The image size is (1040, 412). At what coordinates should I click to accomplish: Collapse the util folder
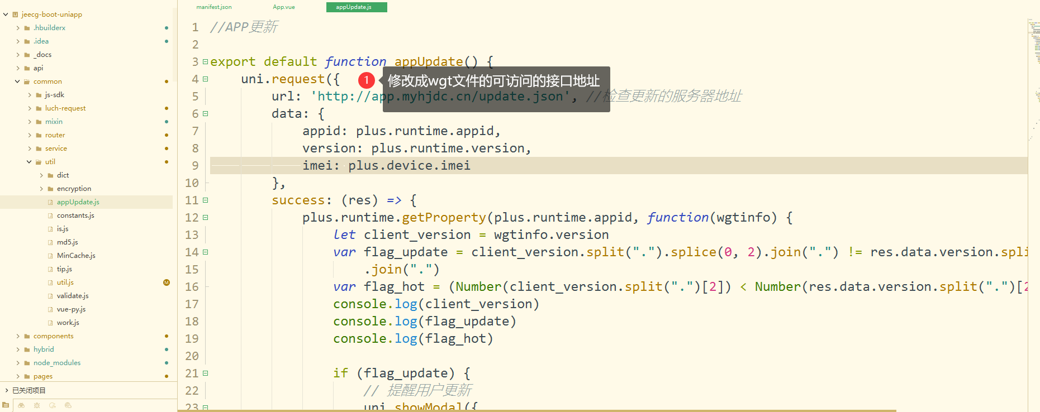pyautogui.click(x=29, y=162)
